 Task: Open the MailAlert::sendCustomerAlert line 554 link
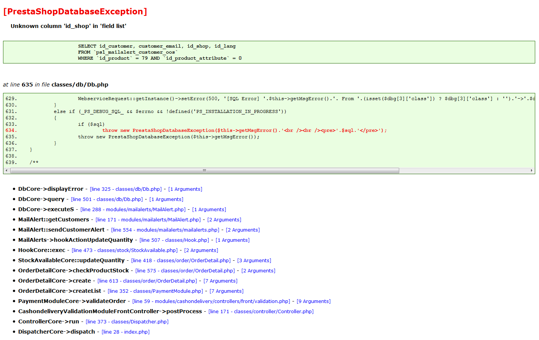165,230
